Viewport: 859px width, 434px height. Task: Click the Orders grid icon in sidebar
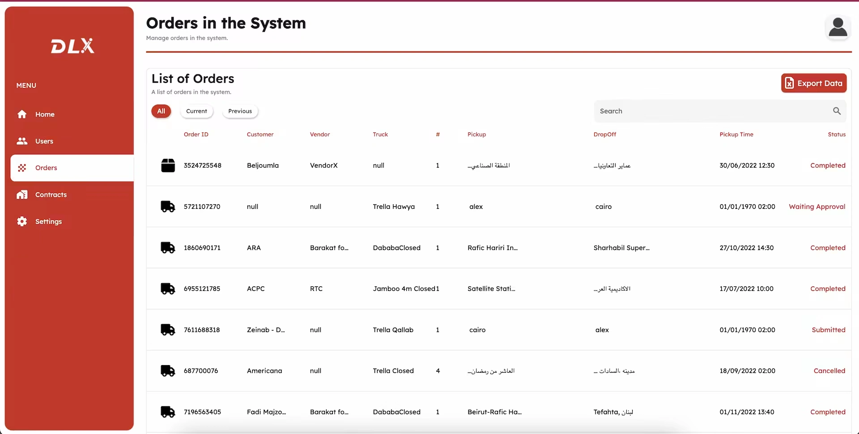[x=22, y=168]
